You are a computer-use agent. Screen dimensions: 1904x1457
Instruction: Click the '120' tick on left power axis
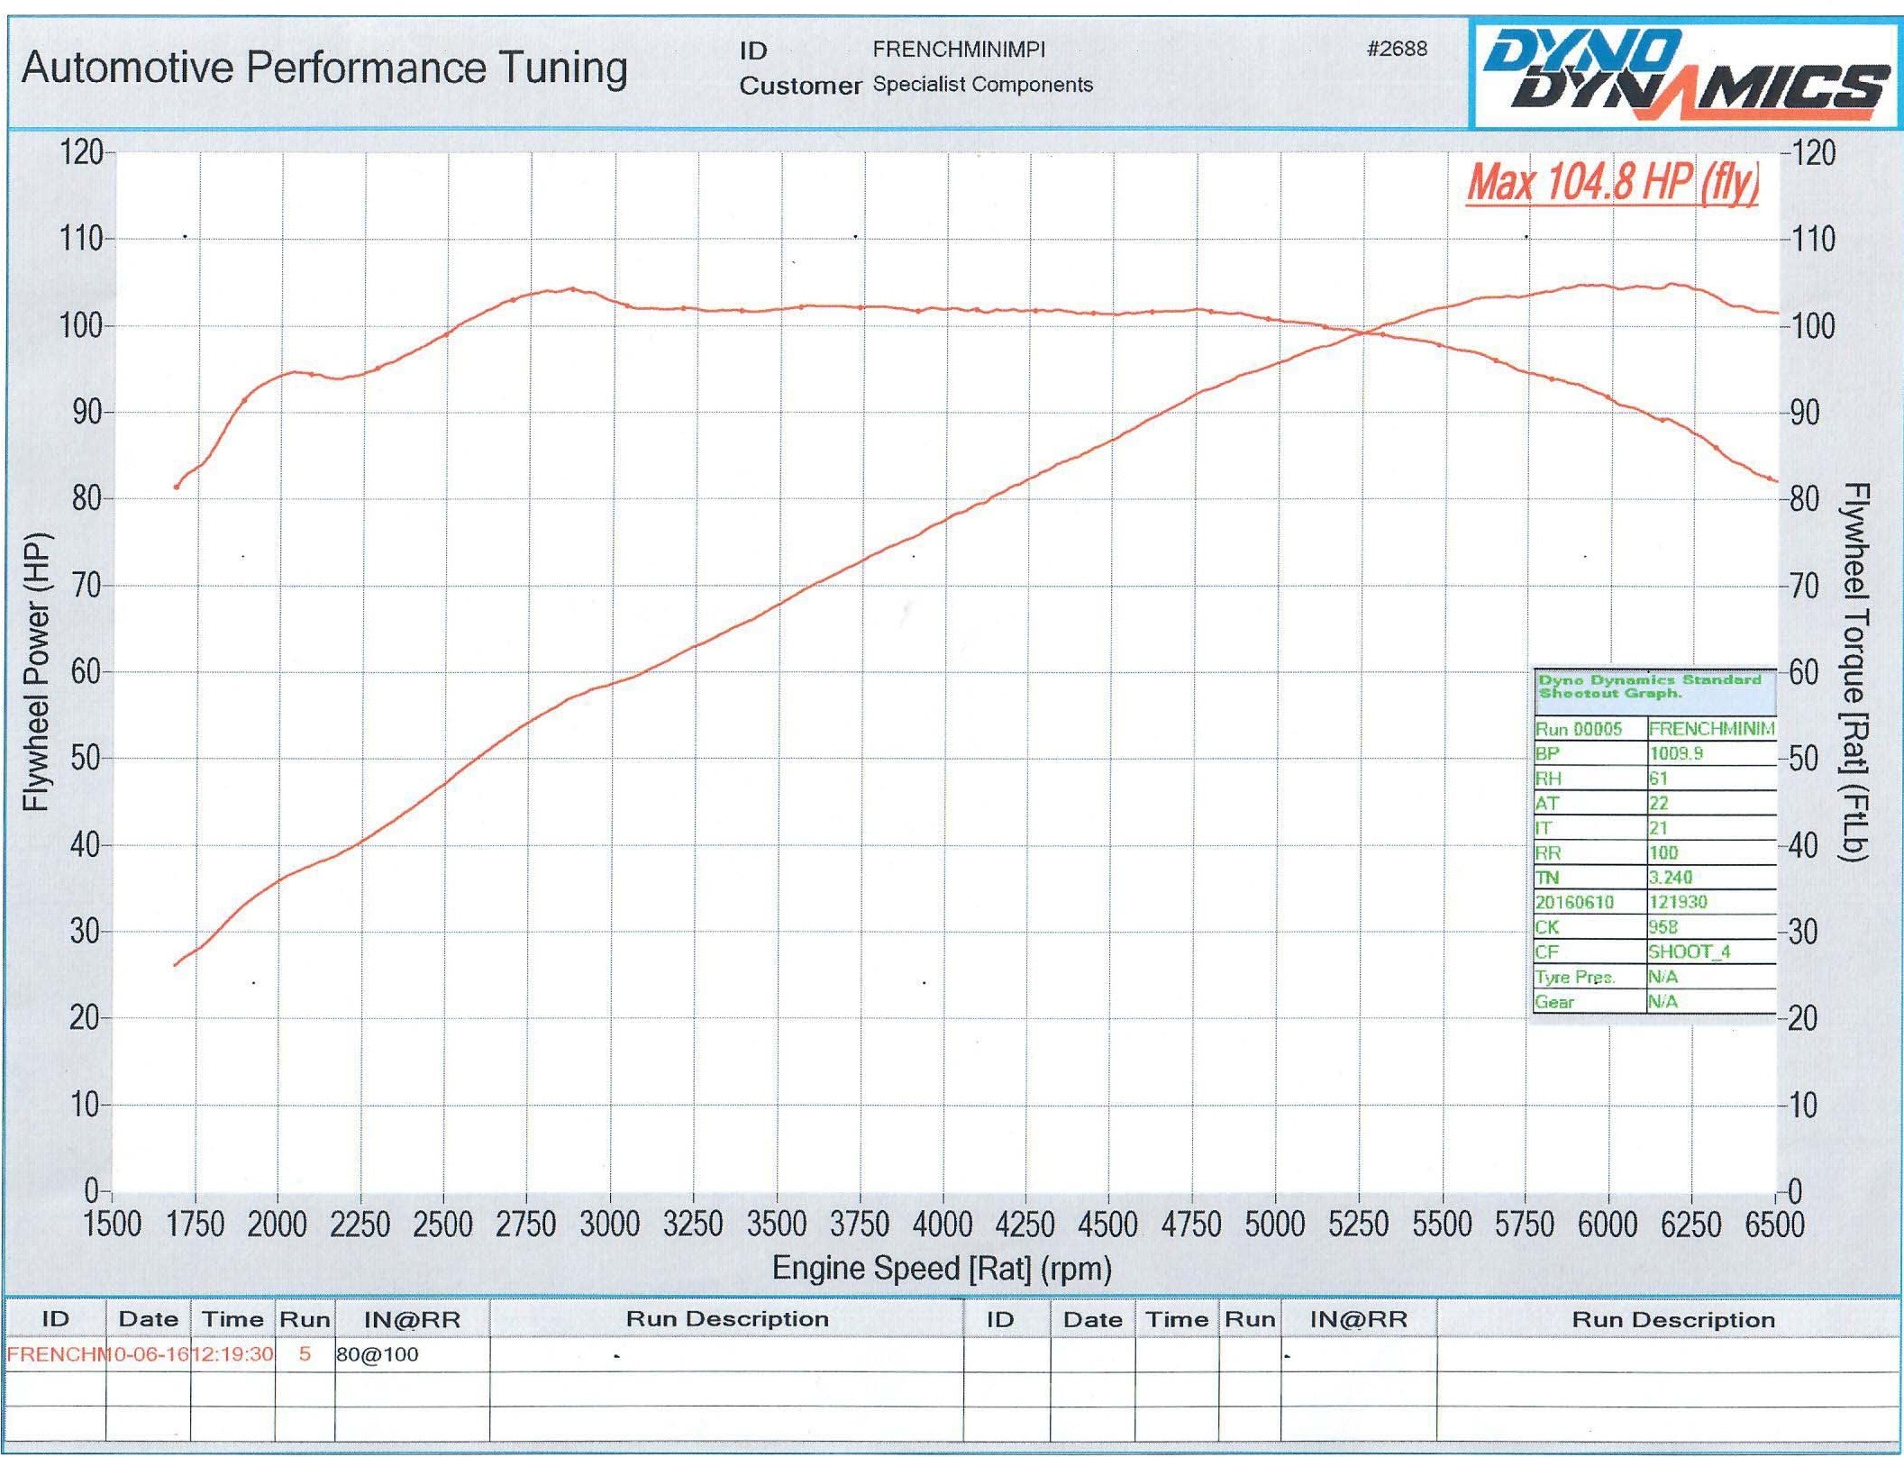82,152
